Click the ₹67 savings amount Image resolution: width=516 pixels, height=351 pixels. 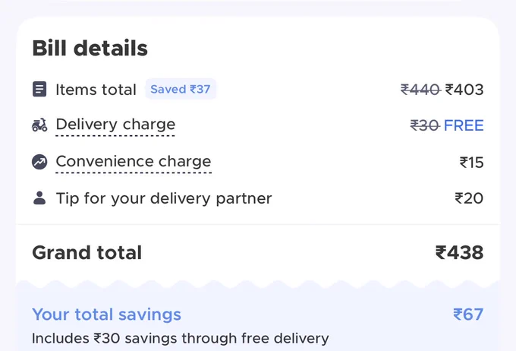tap(468, 315)
